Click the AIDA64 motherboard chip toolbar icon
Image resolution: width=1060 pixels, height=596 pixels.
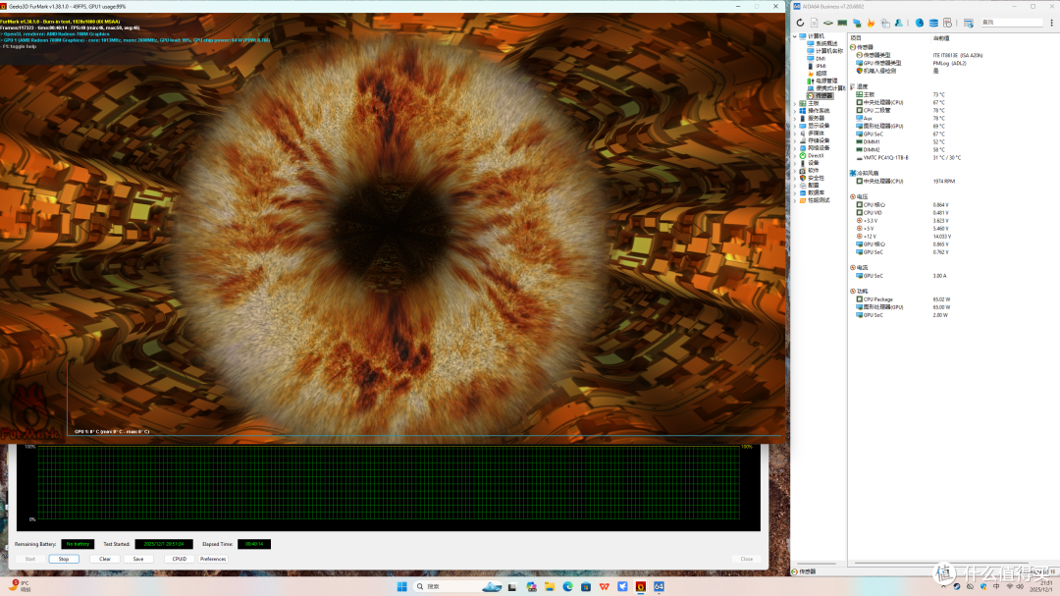[x=828, y=23]
